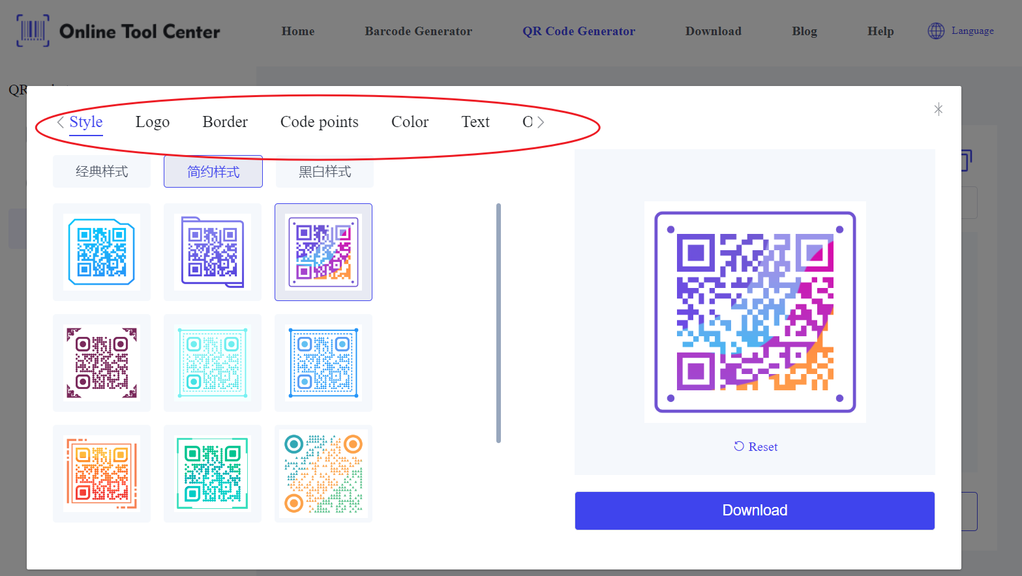Open the Language globe icon

point(936,31)
